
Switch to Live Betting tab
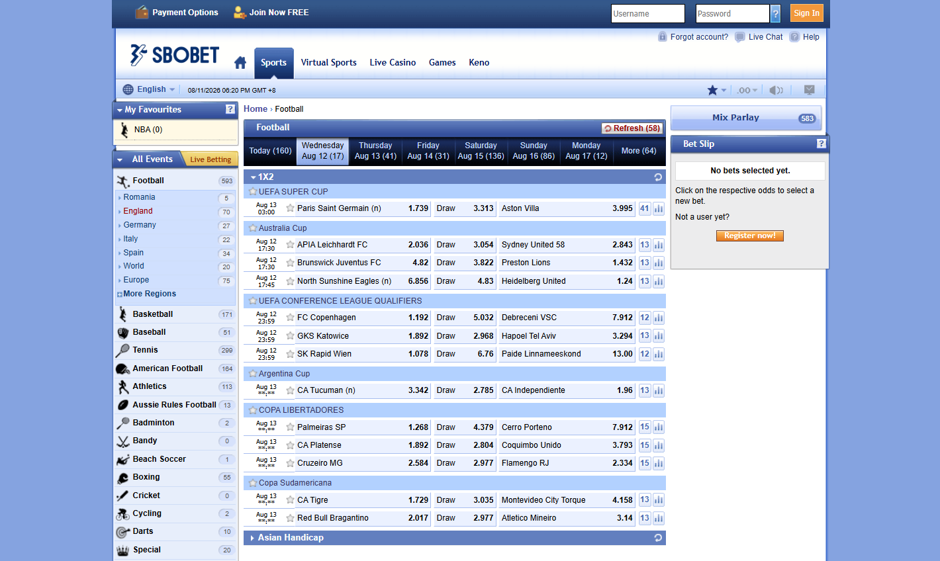211,159
